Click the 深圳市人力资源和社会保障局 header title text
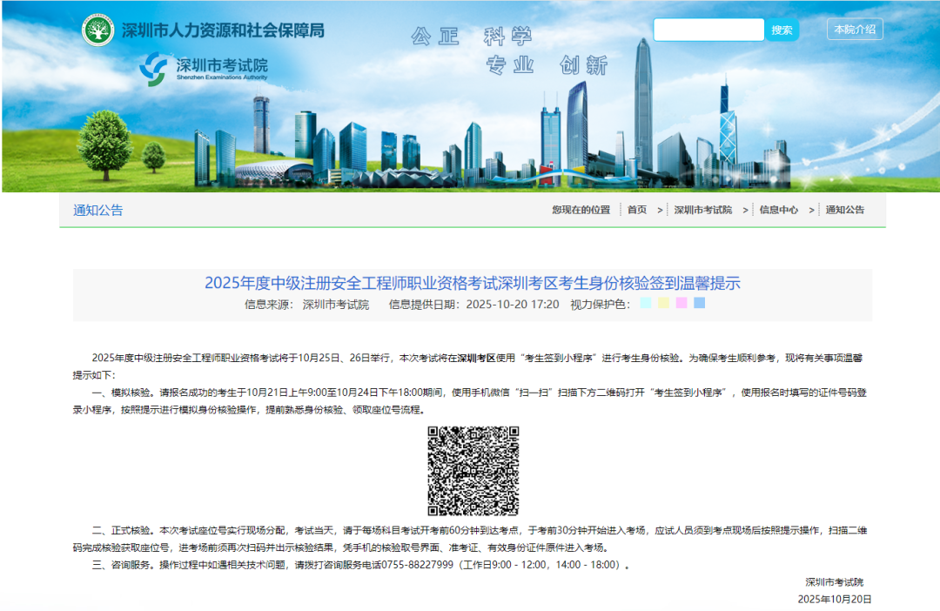 223,30
